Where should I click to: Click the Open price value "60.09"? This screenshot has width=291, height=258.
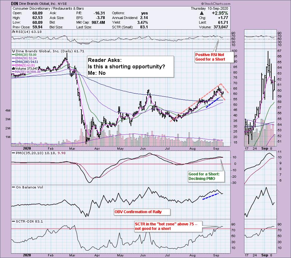point(38,13)
